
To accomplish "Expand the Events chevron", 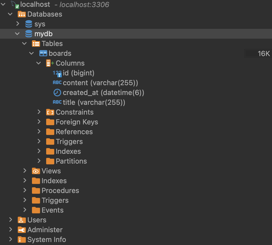I will 25,210.
